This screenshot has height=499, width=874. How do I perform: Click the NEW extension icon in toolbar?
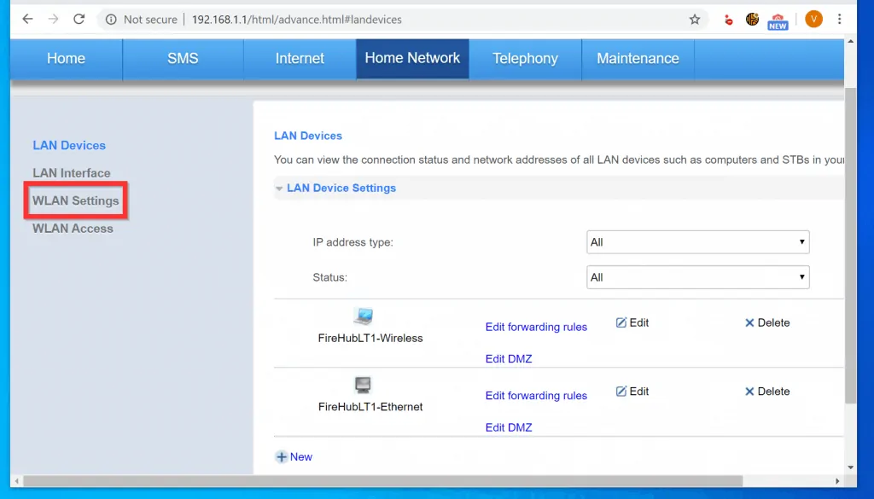777,20
